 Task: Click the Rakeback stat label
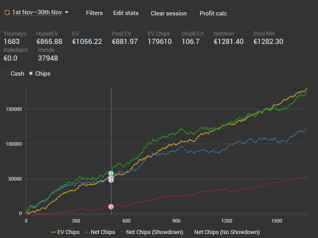pyautogui.click(x=16, y=50)
